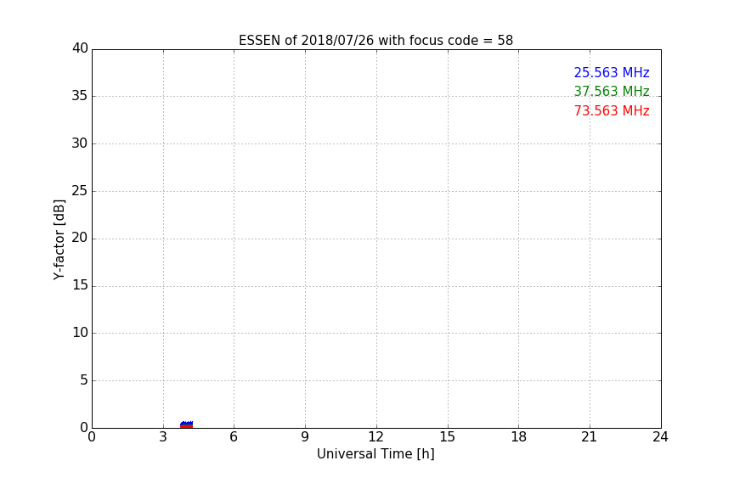Click the y-axis tick label 35

point(80,96)
